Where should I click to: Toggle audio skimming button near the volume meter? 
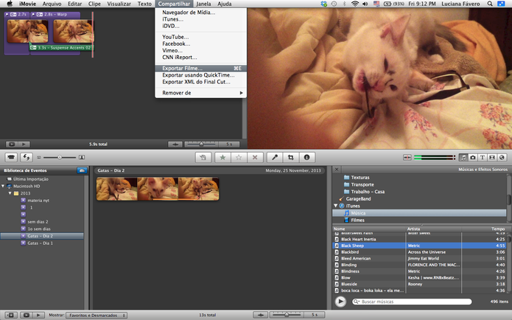click(x=407, y=158)
